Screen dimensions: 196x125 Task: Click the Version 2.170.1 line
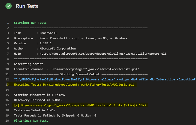(33, 43)
